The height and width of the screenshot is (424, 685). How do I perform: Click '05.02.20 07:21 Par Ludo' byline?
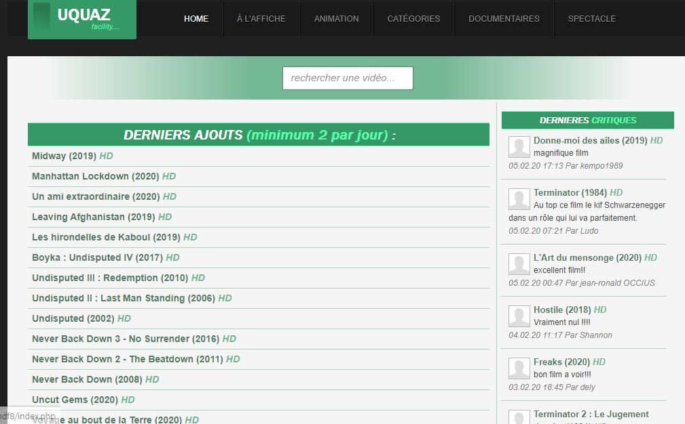tap(553, 231)
